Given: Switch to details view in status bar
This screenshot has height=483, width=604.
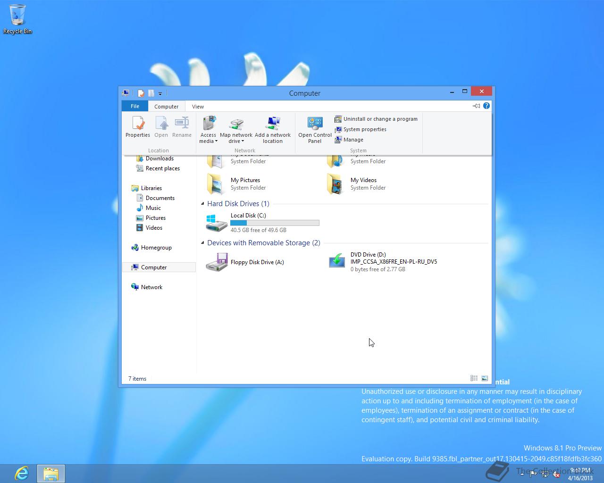Looking at the screenshot, I should [474, 378].
